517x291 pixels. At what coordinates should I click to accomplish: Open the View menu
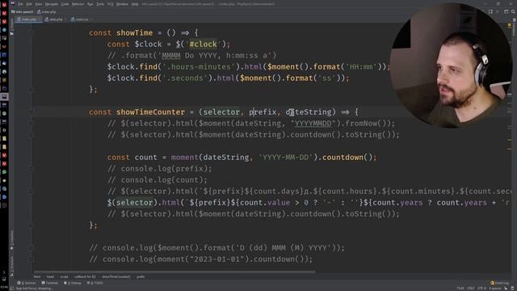coord(39,4)
